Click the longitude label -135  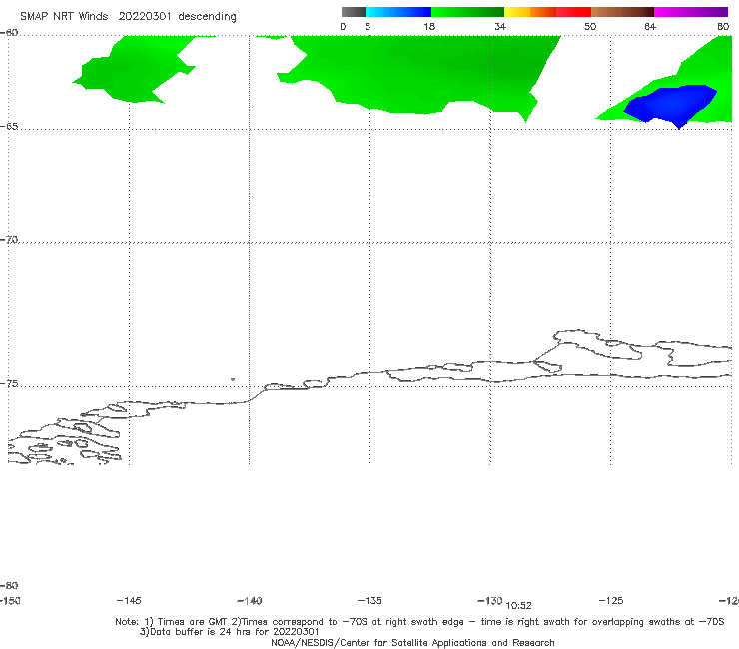369,600
